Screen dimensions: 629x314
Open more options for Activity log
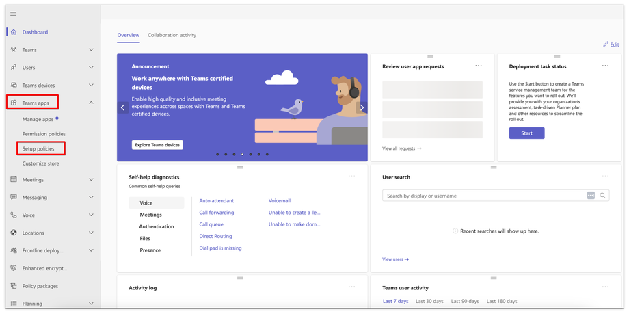[x=352, y=287]
